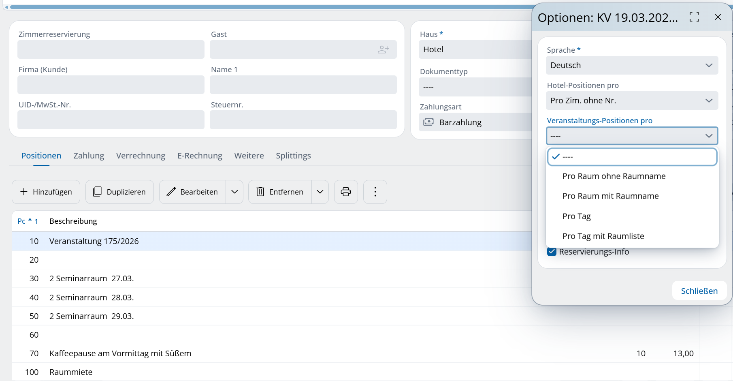733x381 pixels.
Task: Toggle the Reservierungs-Info checkbox
Action: (x=552, y=252)
